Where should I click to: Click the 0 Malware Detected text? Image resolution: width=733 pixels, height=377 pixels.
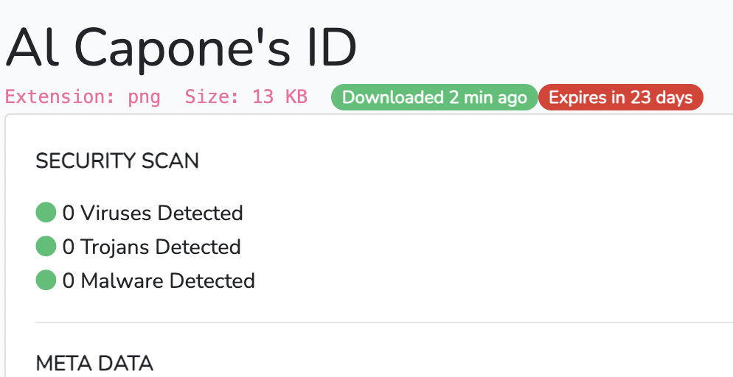(x=159, y=281)
